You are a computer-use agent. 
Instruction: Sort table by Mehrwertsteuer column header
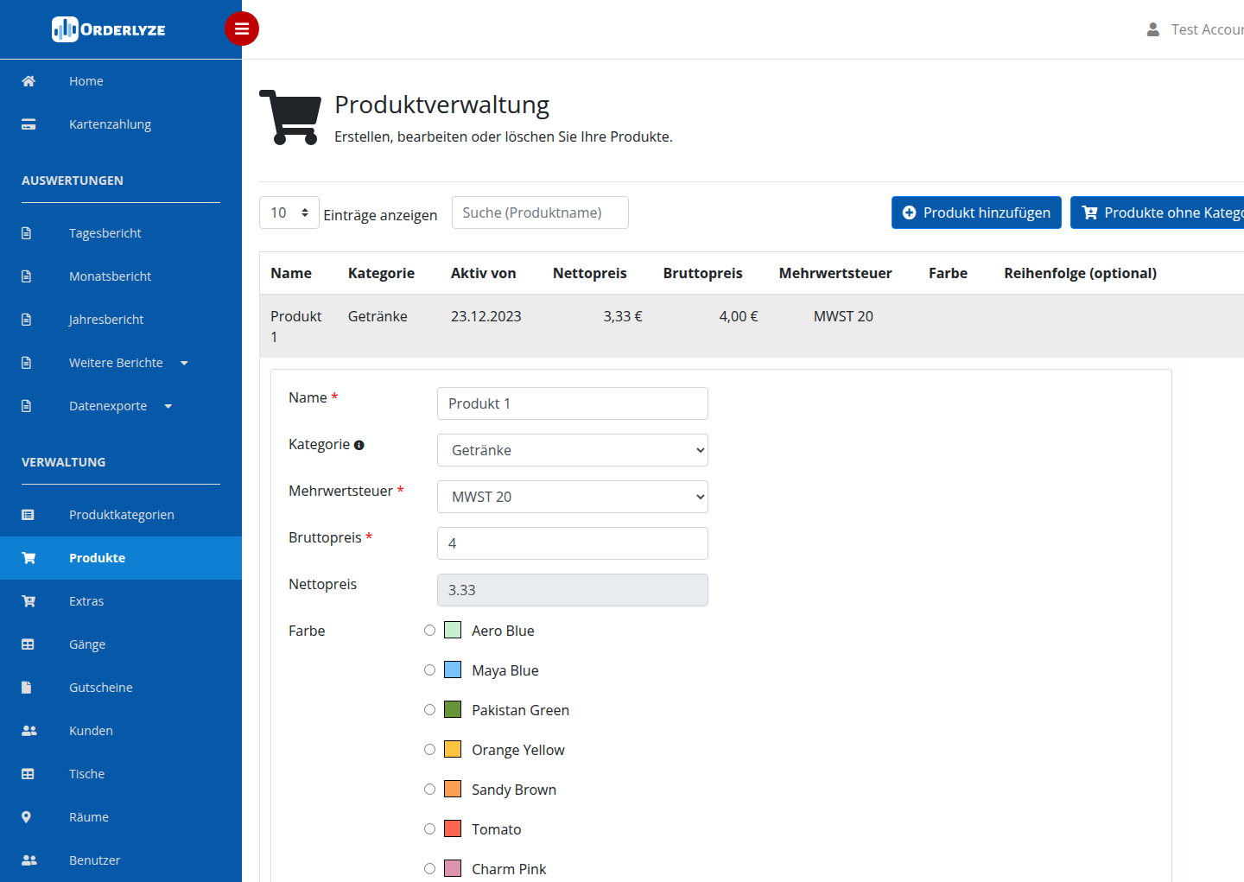coord(835,273)
